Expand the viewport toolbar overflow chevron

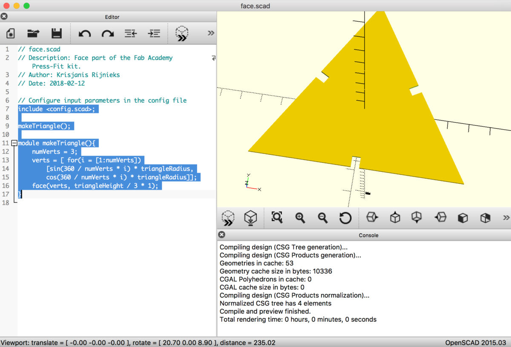505,218
